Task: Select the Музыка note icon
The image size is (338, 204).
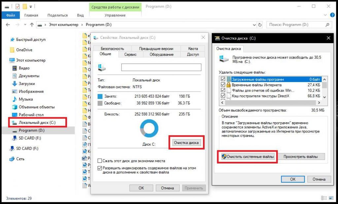Action: pyautogui.click(x=15, y=99)
